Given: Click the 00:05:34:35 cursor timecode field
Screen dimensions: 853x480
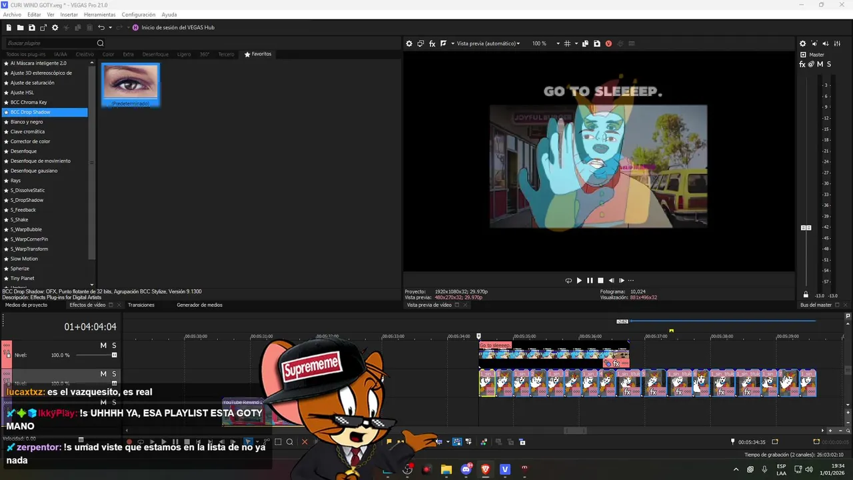Looking at the screenshot, I should point(750,442).
